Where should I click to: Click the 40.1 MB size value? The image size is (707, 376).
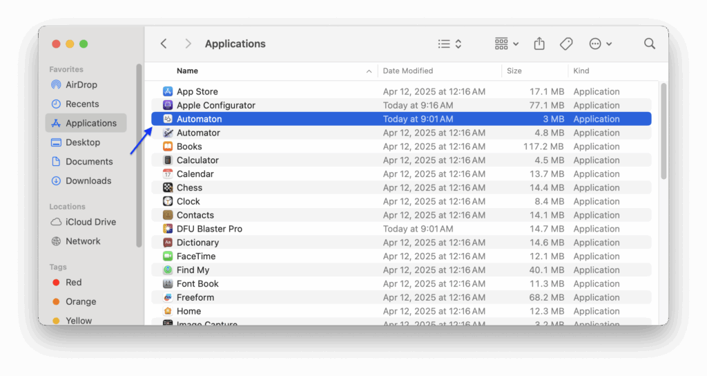[x=547, y=270]
